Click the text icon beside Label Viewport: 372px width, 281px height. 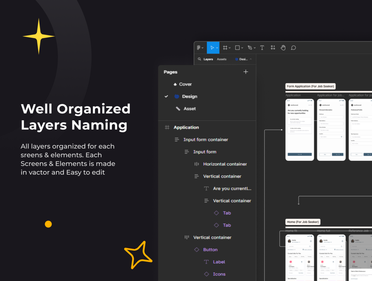coord(207,262)
